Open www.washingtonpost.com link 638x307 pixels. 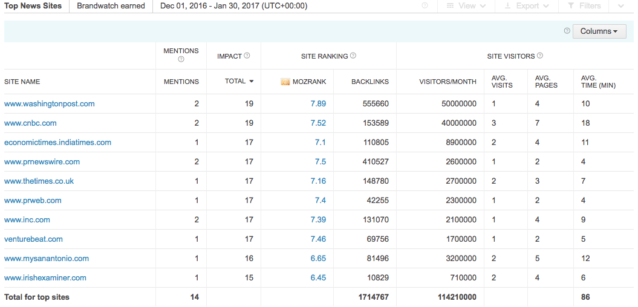[x=49, y=104]
